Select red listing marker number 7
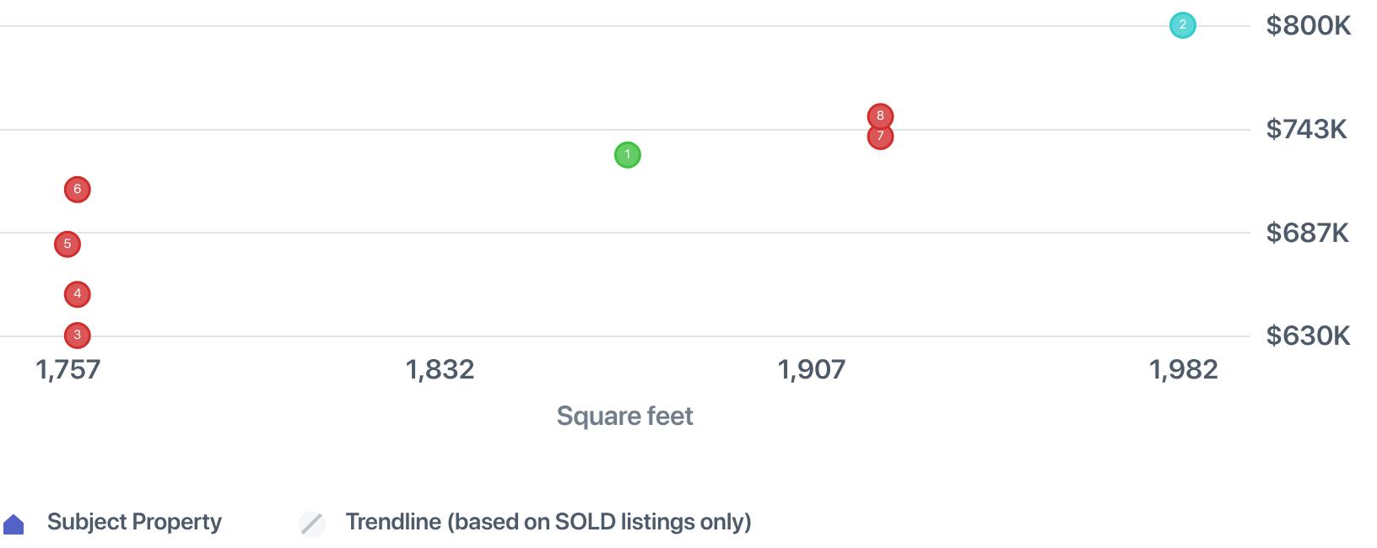This screenshot has width=1377, height=548. pyautogui.click(x=880, y=137)
